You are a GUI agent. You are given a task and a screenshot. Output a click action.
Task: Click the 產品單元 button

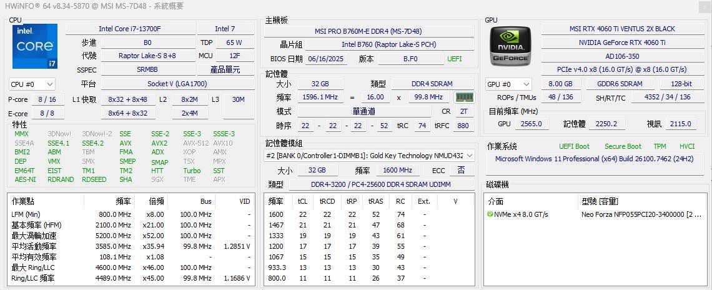(225, 70)
